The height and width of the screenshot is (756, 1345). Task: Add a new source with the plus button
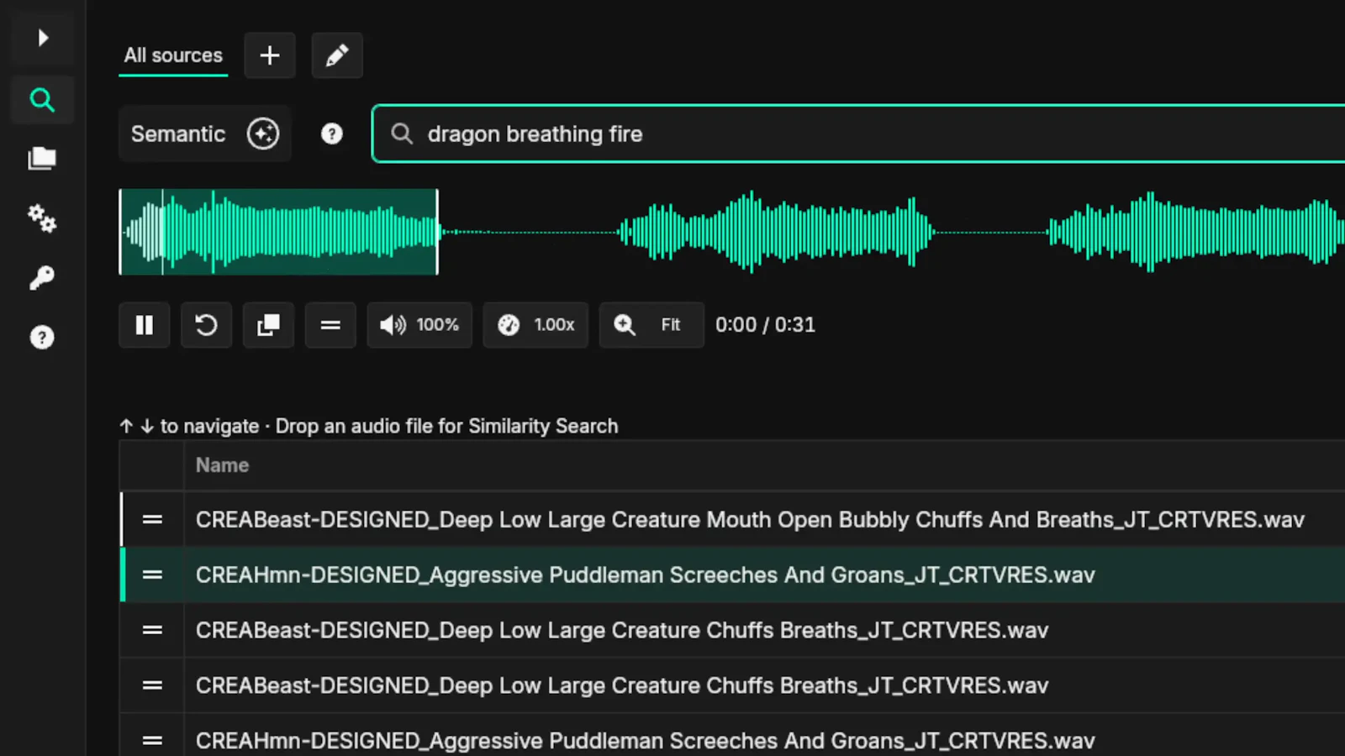pos(270,55)
